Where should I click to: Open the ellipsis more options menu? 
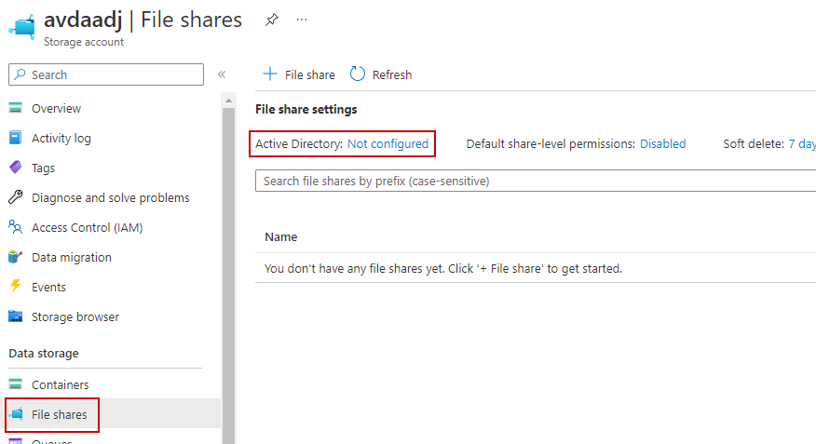301,20
